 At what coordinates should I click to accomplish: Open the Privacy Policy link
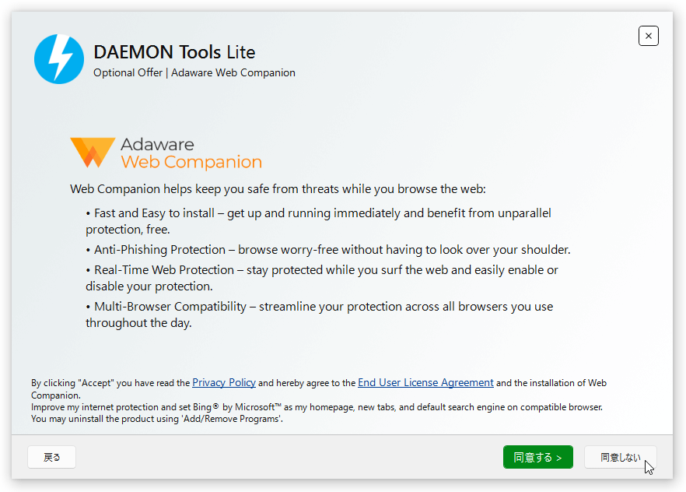click(223, 382)
